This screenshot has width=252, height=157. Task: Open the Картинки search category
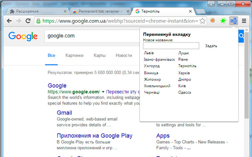74,55
